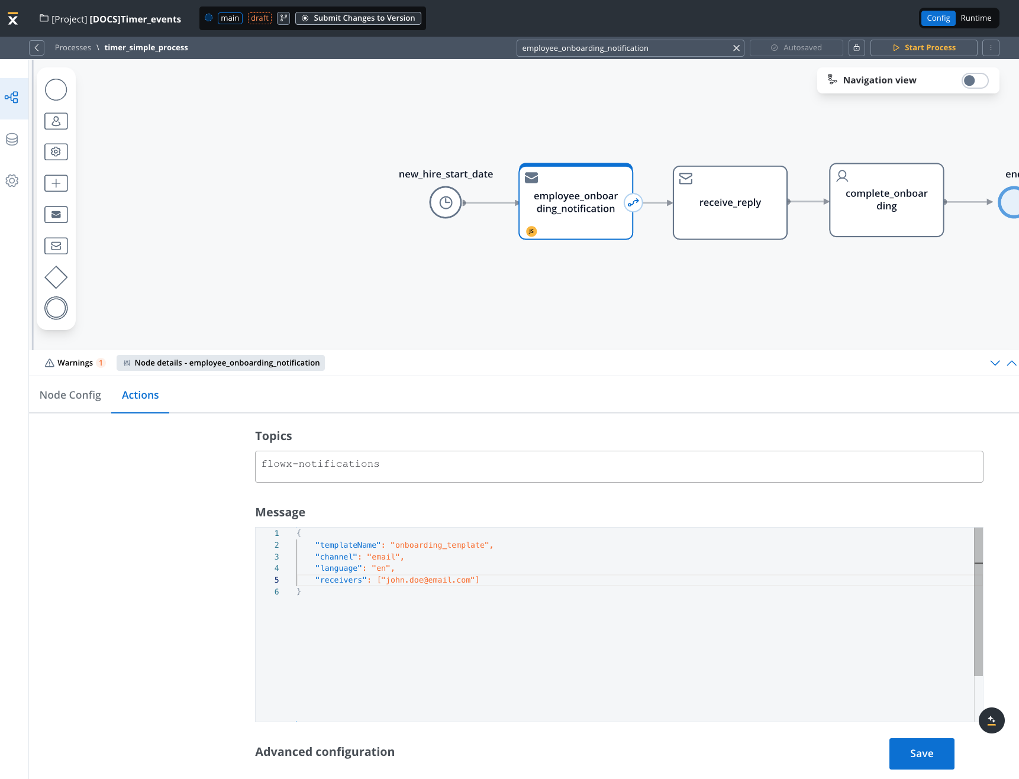Open Node details employee_onboarding_notification tab
The width and height of the screenshot is (1019, 779).
(221, 363)
